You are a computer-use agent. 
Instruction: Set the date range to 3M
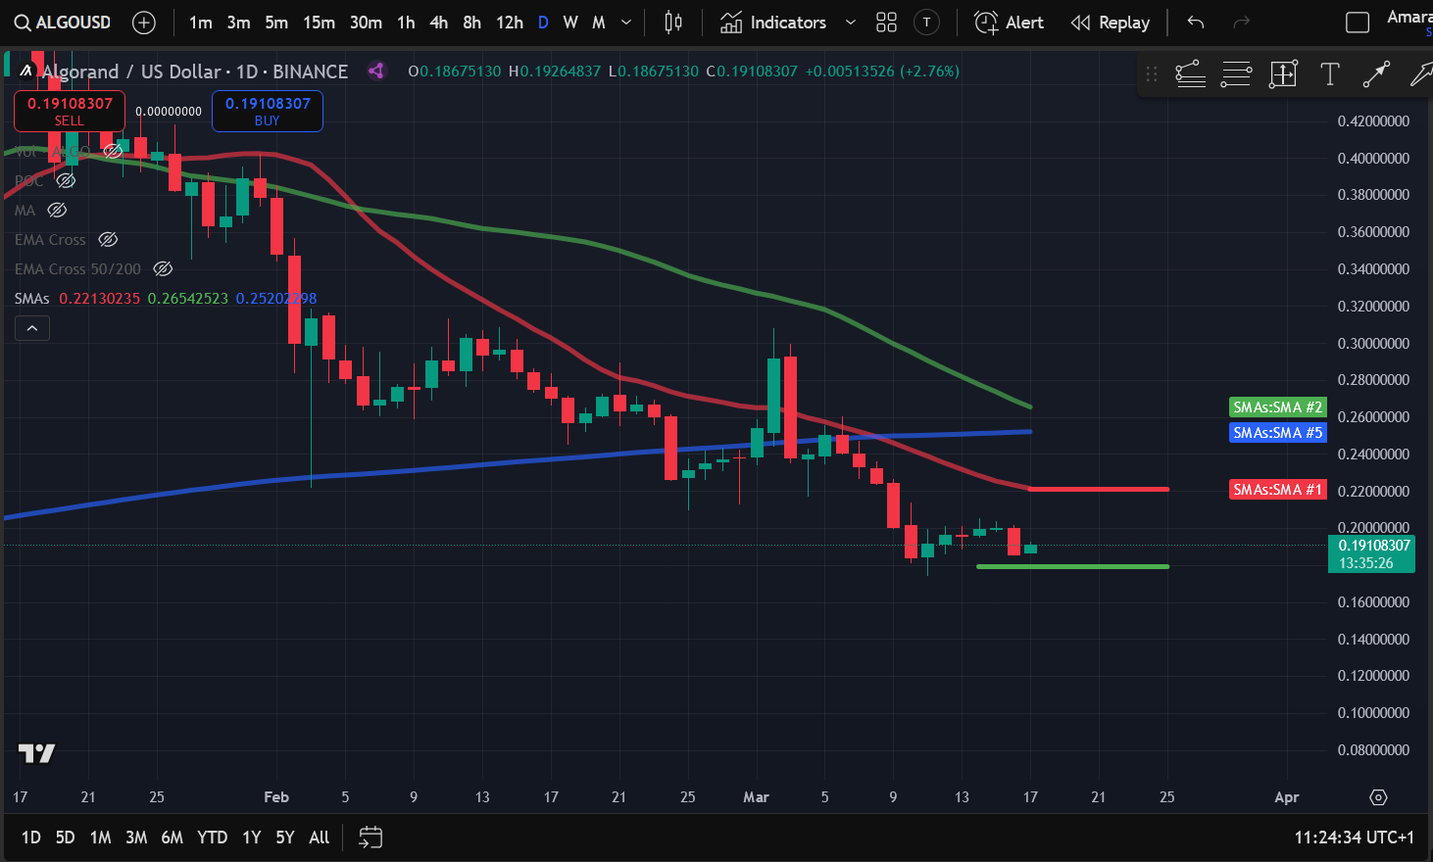pyautogui.click(x=136, y=838)
